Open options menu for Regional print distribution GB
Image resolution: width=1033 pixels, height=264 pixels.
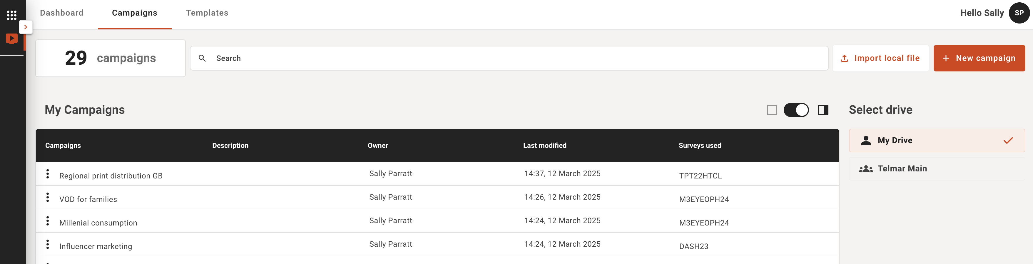(48, 174)
